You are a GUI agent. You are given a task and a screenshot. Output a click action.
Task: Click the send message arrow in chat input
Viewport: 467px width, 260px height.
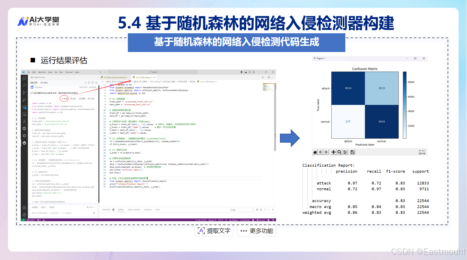94,213
